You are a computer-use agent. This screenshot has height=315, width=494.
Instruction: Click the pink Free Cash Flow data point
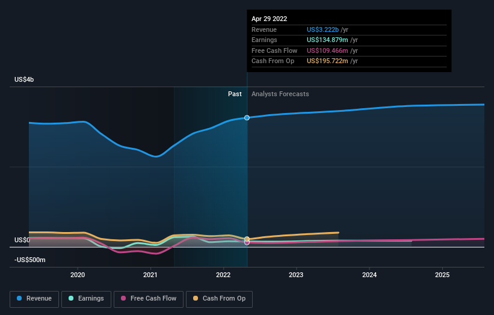tap(247, 243)
